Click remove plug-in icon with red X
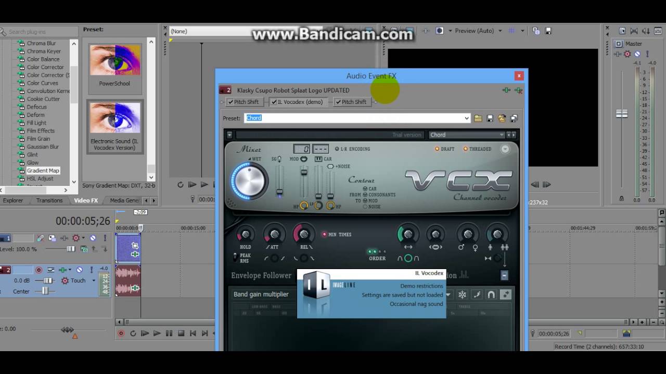This screenshot has width=666, height=374. click(x=518, y=90)
